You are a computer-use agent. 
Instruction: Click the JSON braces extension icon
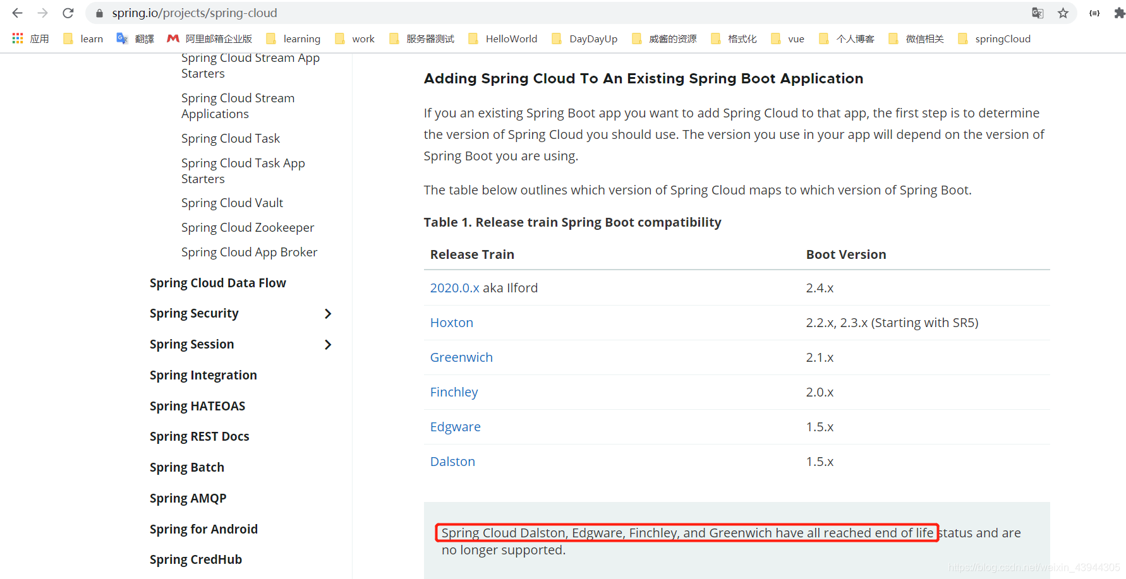pos(1094,13)
